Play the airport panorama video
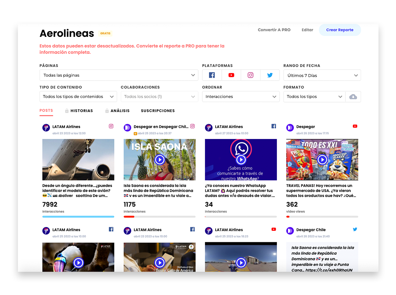The height and width of the screenshot is (295, 396). point(241,263)
